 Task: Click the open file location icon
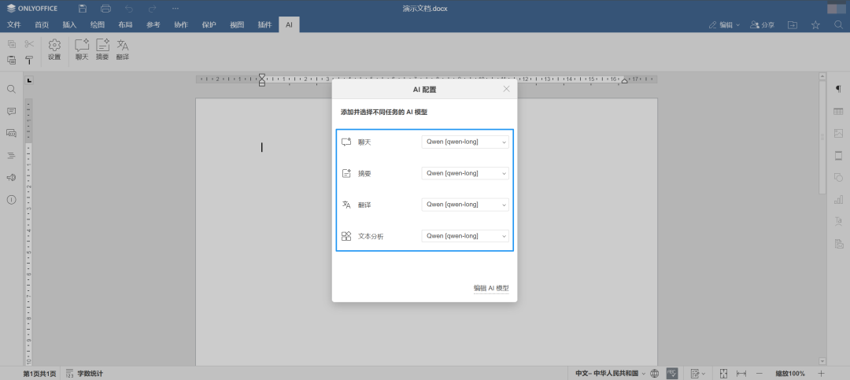793,24
